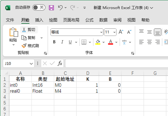Screen dimensions: 168x116
Task: Toggle bold formatting
Action: 54,42
